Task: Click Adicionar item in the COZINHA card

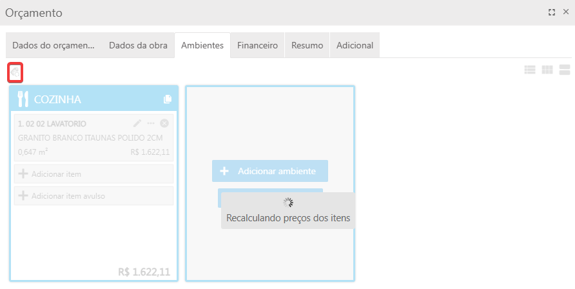Action: pos(93,174)
